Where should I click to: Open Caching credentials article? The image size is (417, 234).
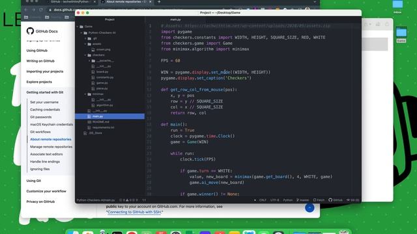pyautogui.click(x=45, y=110)
